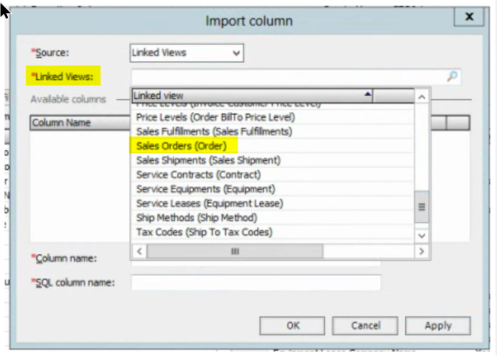The height and width of the screenshot is (355, 499).
Task: Click the horizontal scrollbar right arrow
Action: tap(422, 251)
